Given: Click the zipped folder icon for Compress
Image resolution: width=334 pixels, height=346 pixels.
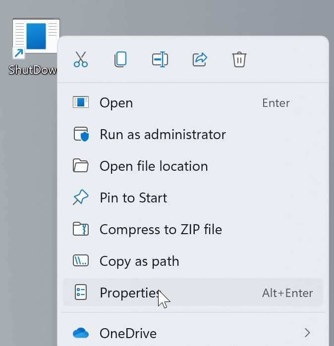Looking at the screenshot, I should tap(80, 230).
